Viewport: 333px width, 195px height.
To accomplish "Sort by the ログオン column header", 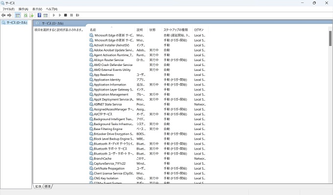I will click(x=200, y=30).
